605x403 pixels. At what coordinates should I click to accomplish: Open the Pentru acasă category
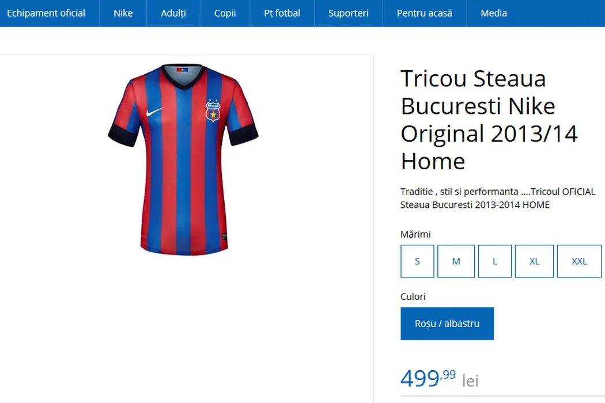[x=425, y=13]
